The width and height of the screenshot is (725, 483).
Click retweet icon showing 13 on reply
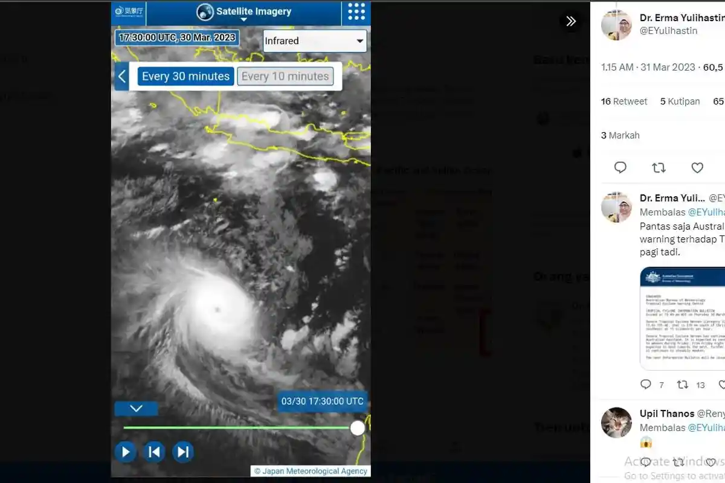(x=682, y=385)
